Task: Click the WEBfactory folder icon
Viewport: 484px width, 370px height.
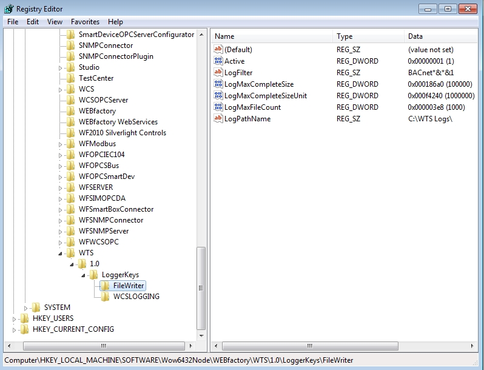Action: coord(71,111)
